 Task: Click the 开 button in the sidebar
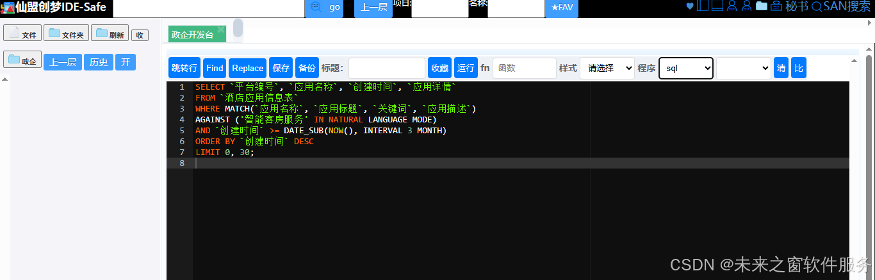click(x=126, y=62)
